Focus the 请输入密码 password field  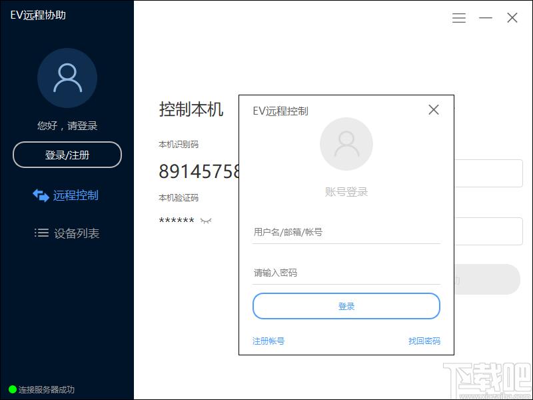point(346,273)
